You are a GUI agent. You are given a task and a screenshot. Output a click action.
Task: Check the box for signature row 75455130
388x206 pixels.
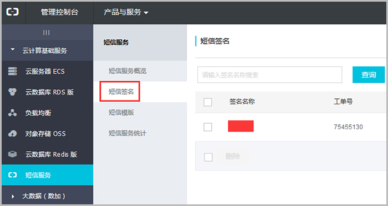point(208,127)
